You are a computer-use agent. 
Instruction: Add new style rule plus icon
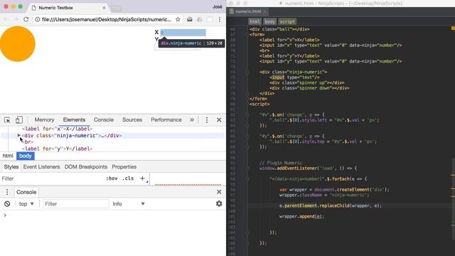click(142, 178)
